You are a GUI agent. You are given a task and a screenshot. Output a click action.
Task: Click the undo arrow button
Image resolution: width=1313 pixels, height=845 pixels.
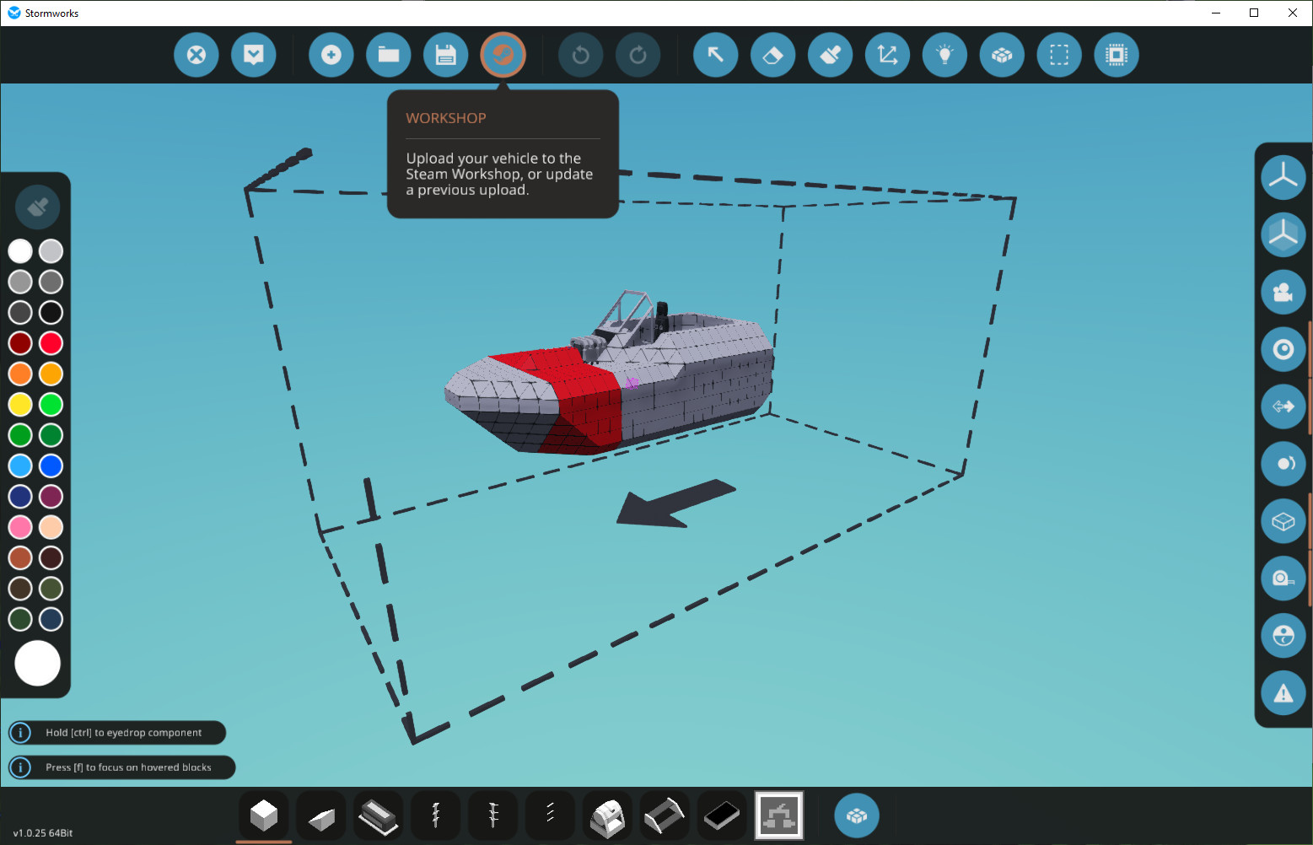click(581, 55)
